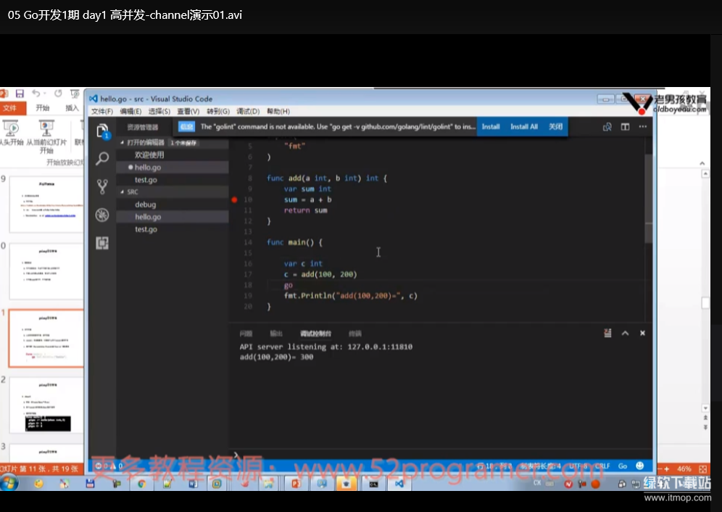Select test.go under Open Editors
The height and width of the screenshot is (512, 722).
[173, 180]
